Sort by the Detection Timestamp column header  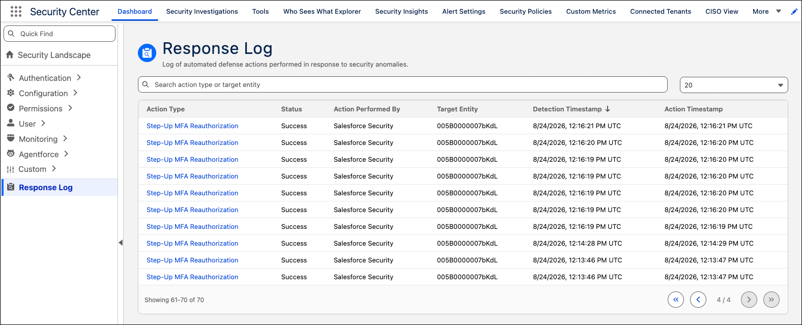click(567, 109)
